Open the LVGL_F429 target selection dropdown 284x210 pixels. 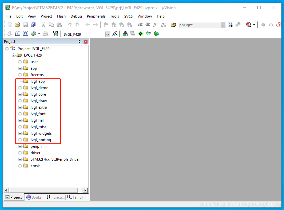108,34
